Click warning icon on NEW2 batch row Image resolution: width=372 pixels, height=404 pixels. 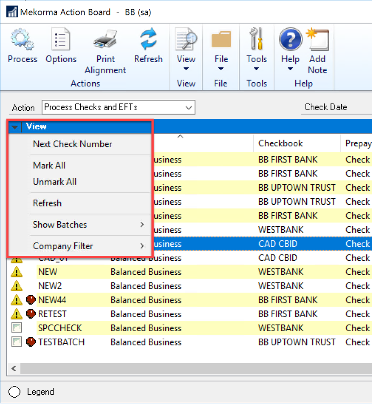coord(17,286)
